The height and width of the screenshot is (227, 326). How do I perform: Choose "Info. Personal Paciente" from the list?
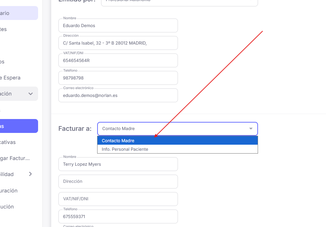(x=177, y=149)
